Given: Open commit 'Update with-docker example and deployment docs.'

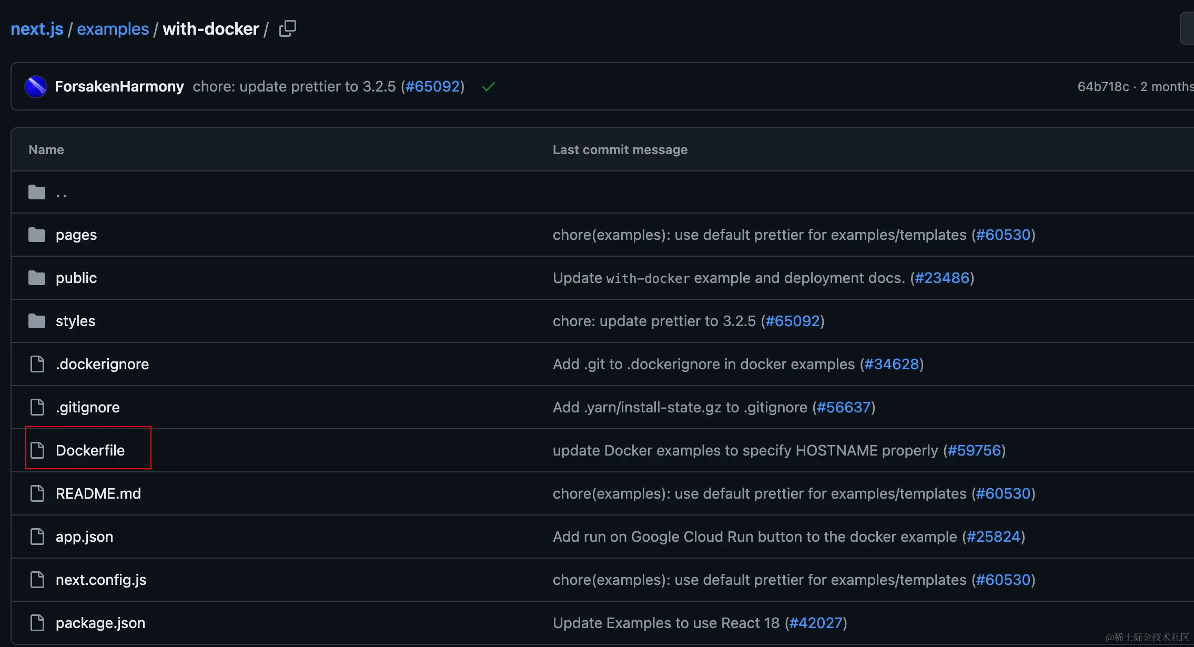Looking at the screenshot, I should [x=729, y=278].
